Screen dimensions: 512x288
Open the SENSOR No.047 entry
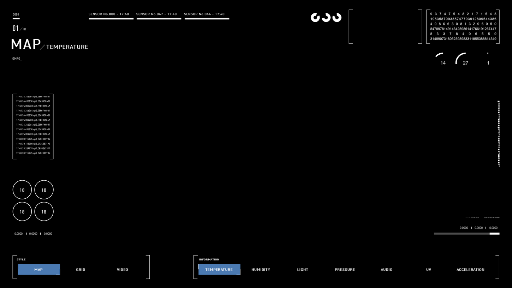tap(159, 16)
